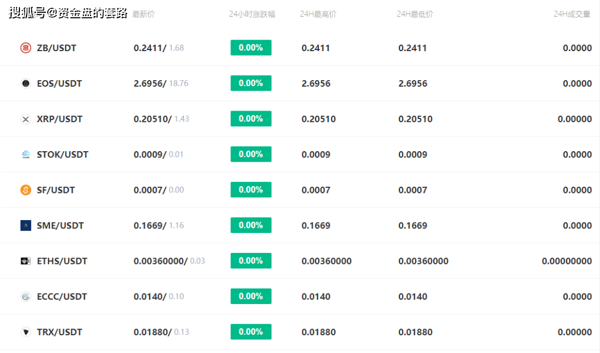Image resolution: width=600 pixels, height=353 pixels.
Task: Click the TRX coin icon
Action: (x=26, y=332)
